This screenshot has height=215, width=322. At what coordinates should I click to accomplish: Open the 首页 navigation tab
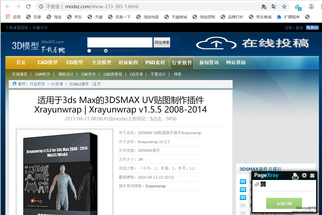21,63
